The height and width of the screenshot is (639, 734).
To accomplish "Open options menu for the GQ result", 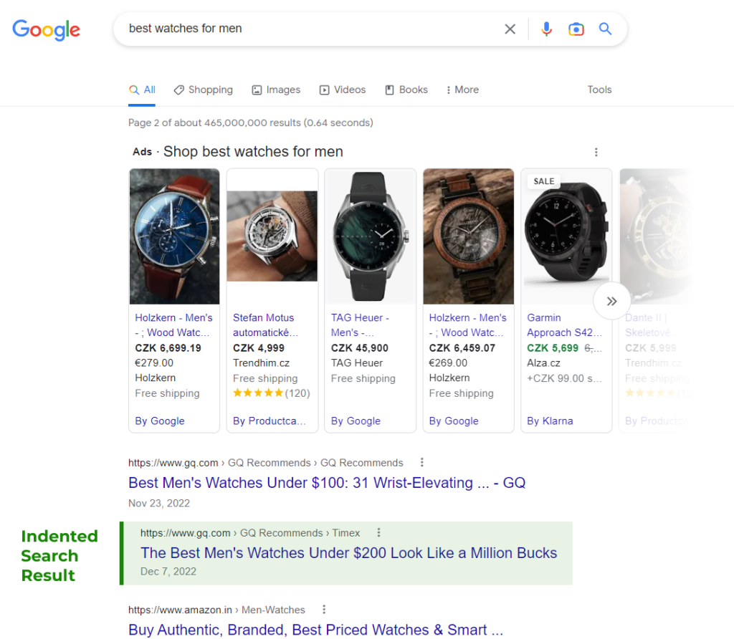I will (421, 462).
